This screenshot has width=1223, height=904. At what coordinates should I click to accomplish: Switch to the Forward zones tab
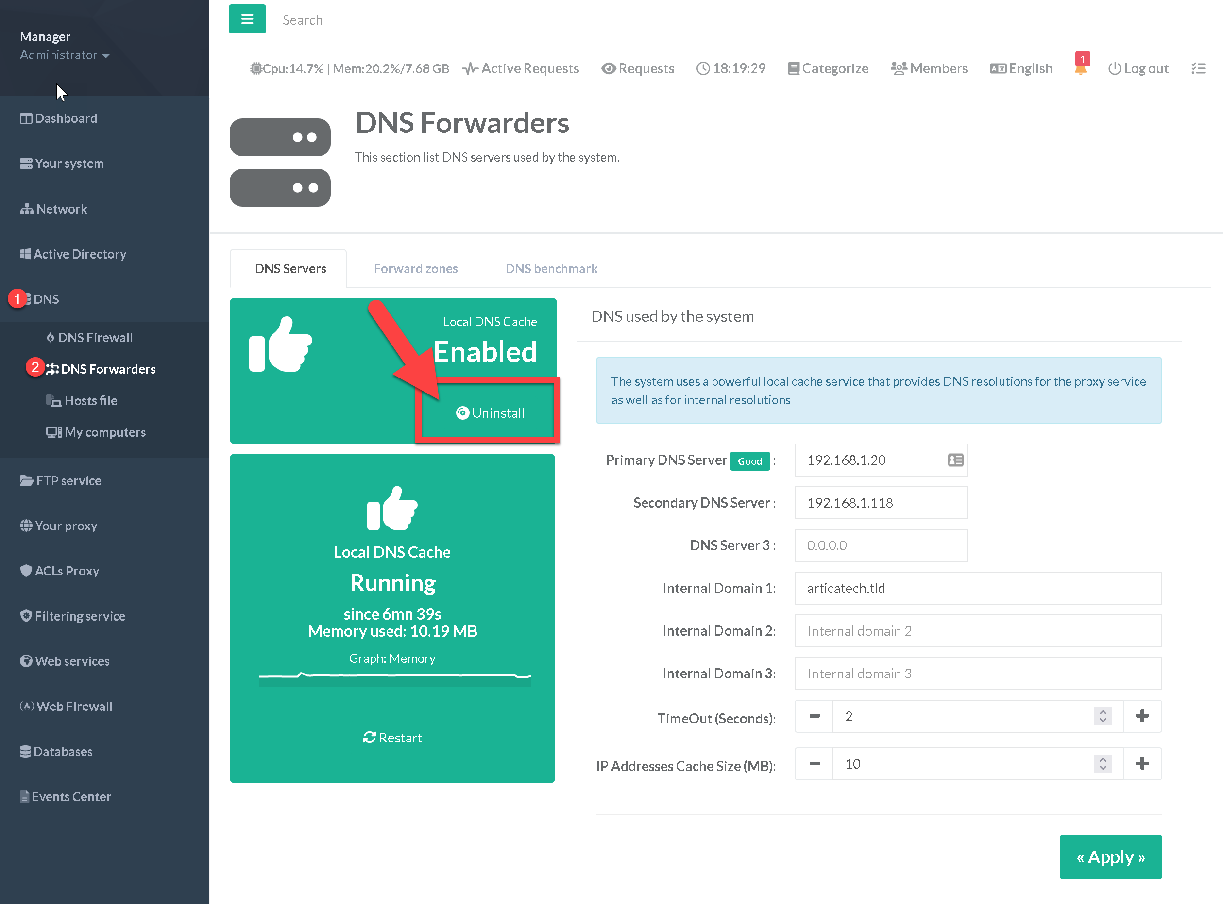416,269
